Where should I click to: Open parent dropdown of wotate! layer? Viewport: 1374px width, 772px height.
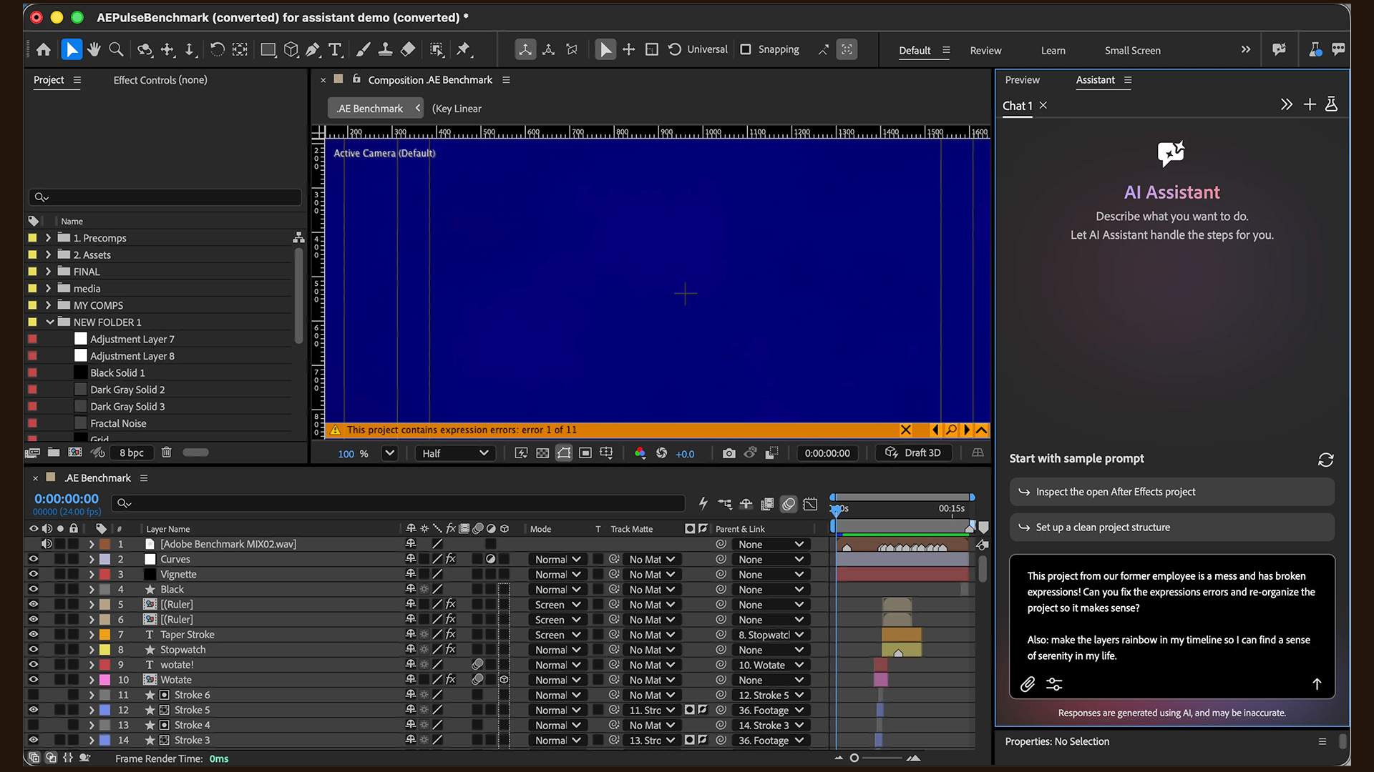771,665
